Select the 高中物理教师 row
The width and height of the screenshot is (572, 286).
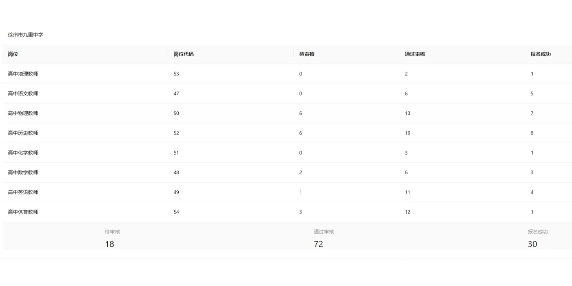23,113
